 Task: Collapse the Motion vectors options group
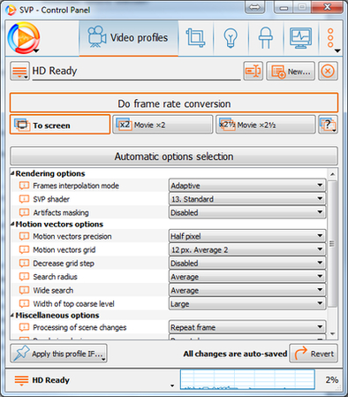click(x=12, y=224)
